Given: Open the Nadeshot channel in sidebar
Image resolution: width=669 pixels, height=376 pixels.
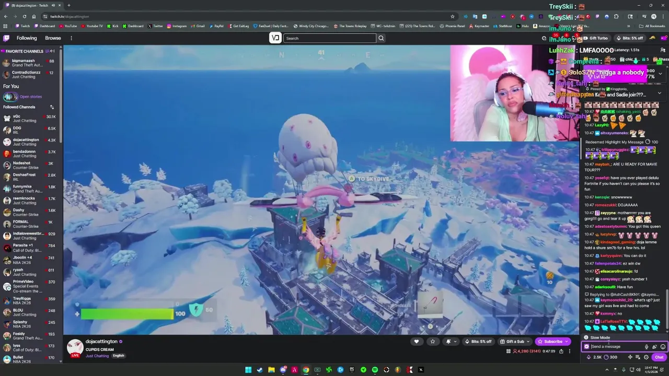Looking at the screenshot, I should (x=30, y=166).
